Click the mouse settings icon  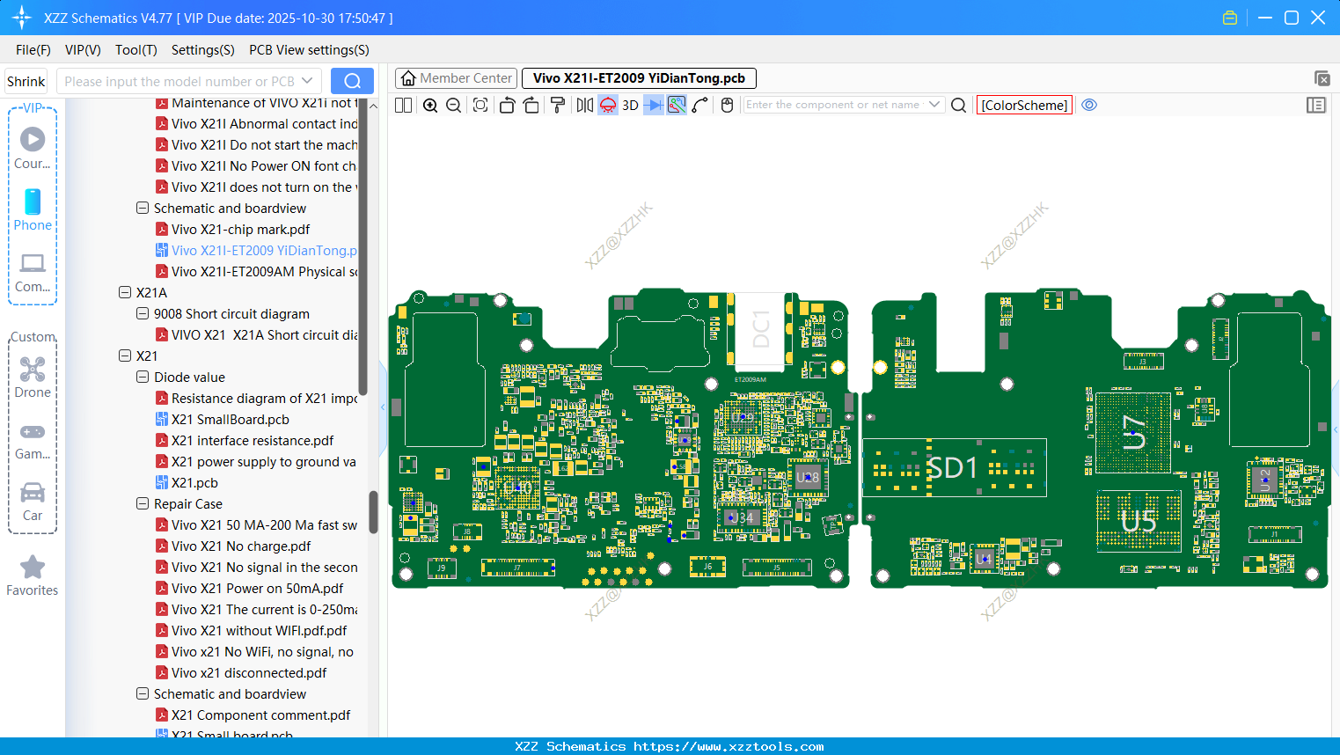727,106
